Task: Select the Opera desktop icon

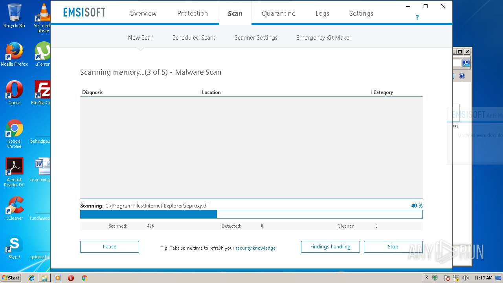Action: (14, 93)
